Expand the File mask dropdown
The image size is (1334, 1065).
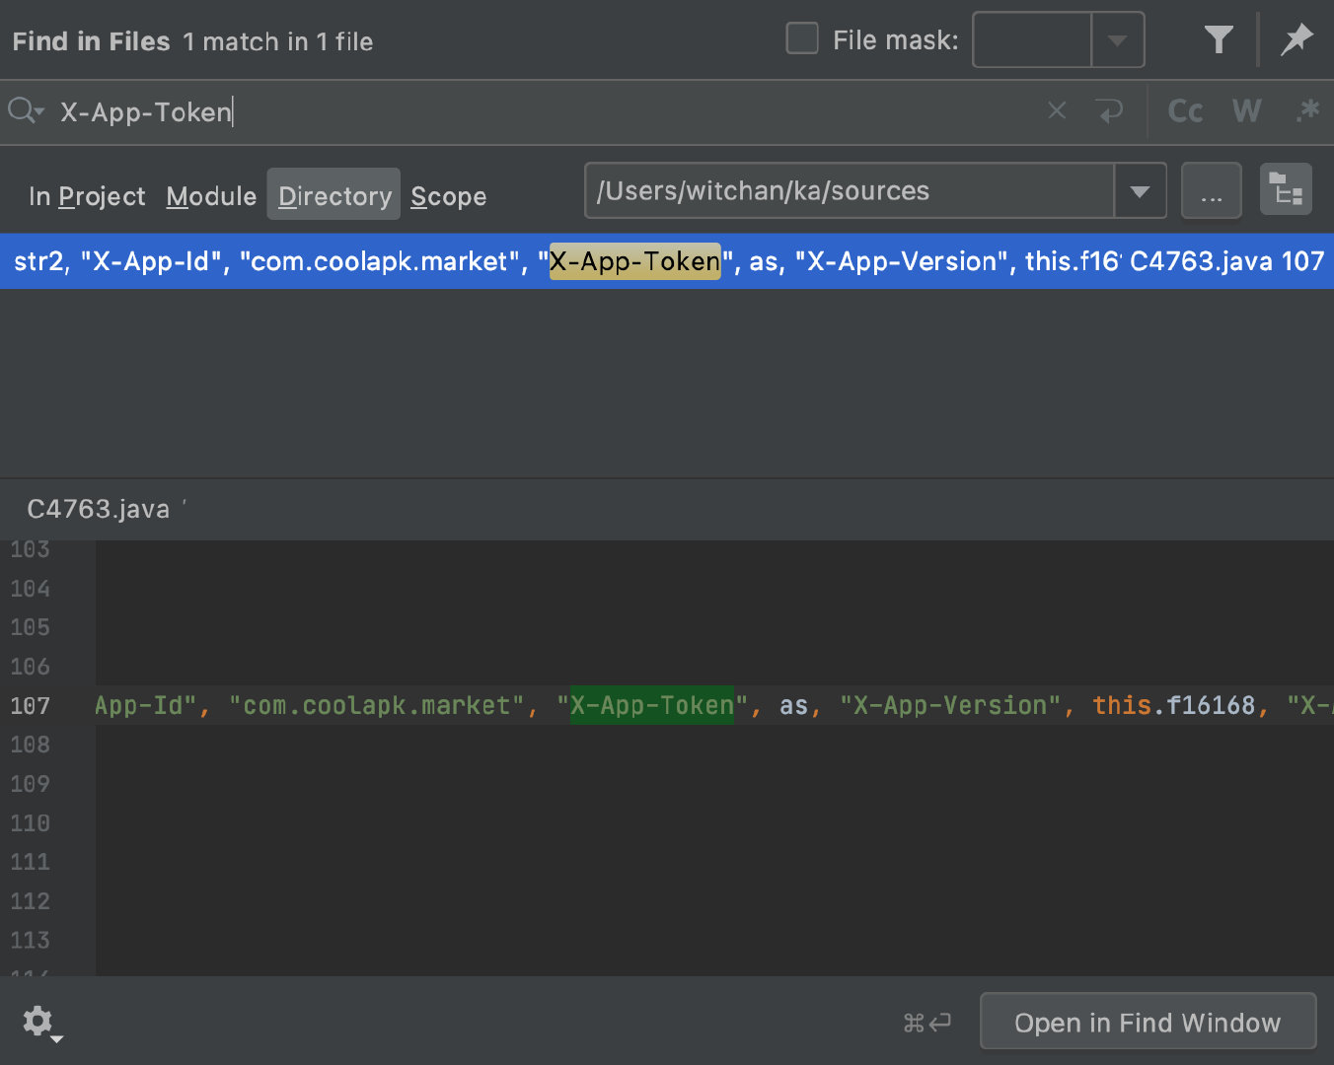[x=1117, y=40]
